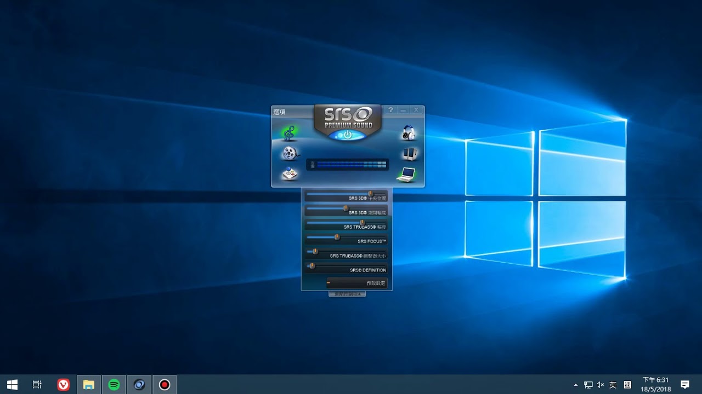Choose the external speakers output icon
This screenshot has height=394, width=702.
409,154
